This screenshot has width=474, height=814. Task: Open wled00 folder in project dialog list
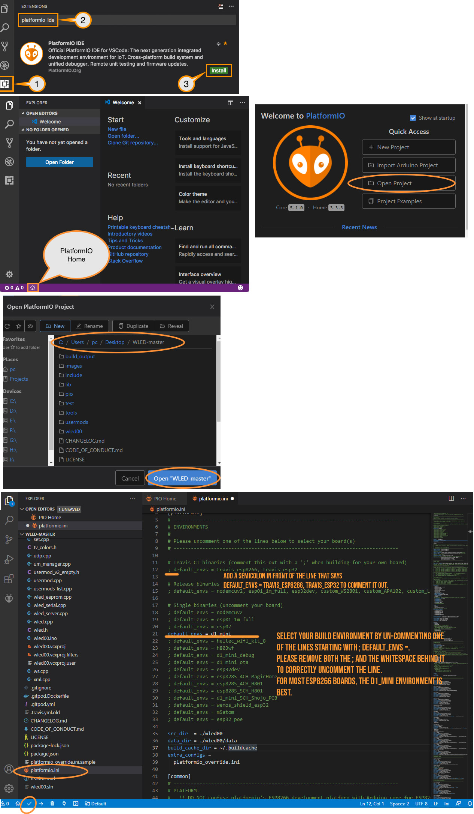click(x=73, y=431)
